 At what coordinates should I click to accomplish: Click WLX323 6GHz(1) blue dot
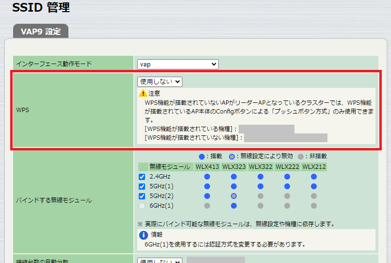[234, 206]
